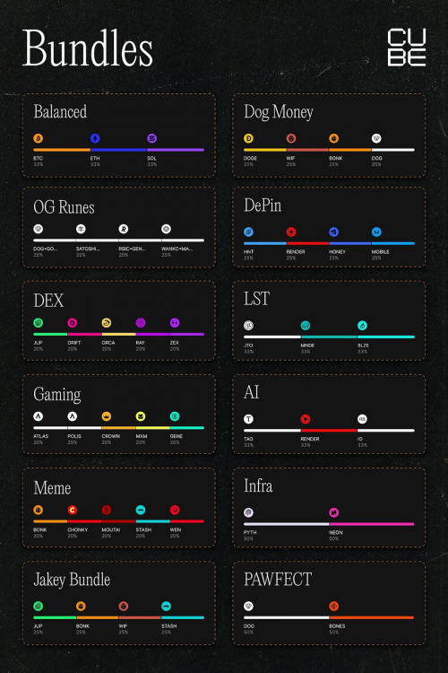Click the green JUP bar in DEX
The width and height of the screenshot is (448, 673).
pos(50,334)
